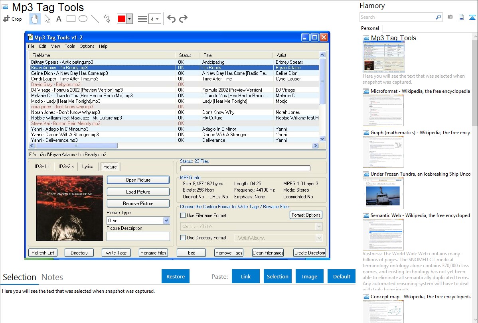Viewport: 478px width, 323px height.
Task: Select the Crop tool
Action: pyautogui.click(x=12, y=19)
